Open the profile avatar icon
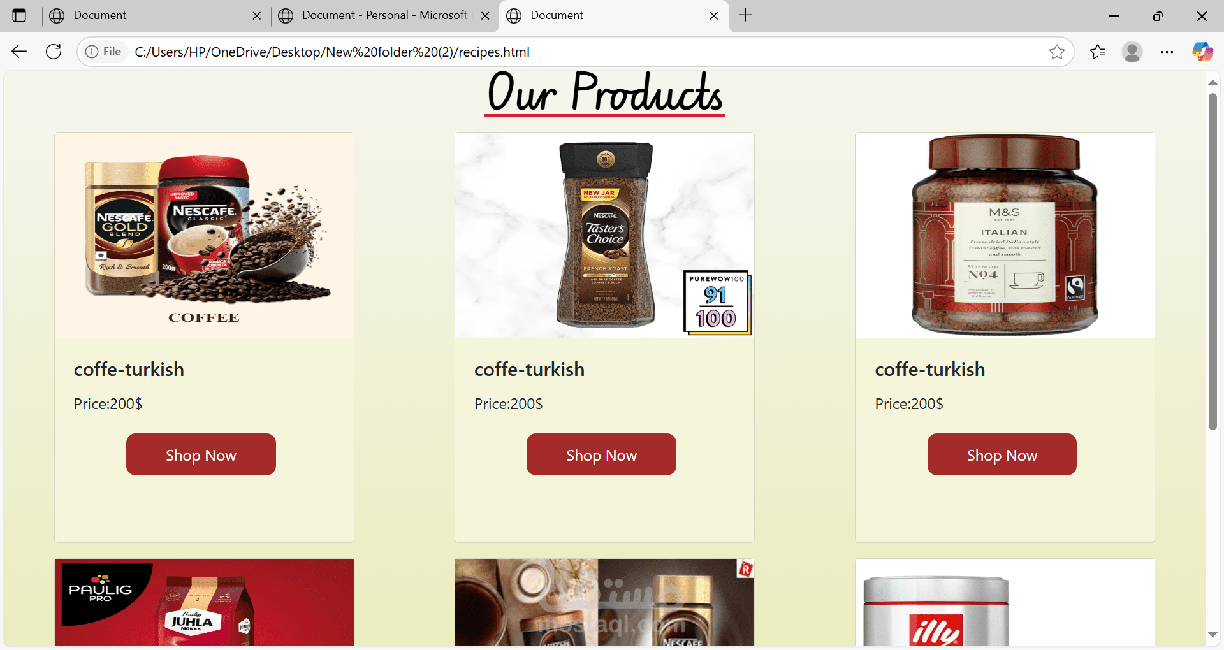1224x650 pixels. (1132, 52)
